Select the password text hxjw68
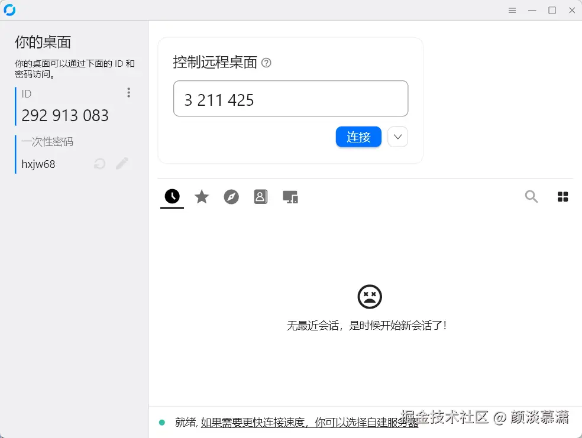The width and height of the screenshot is (582, 438). [x=38, y=164]
